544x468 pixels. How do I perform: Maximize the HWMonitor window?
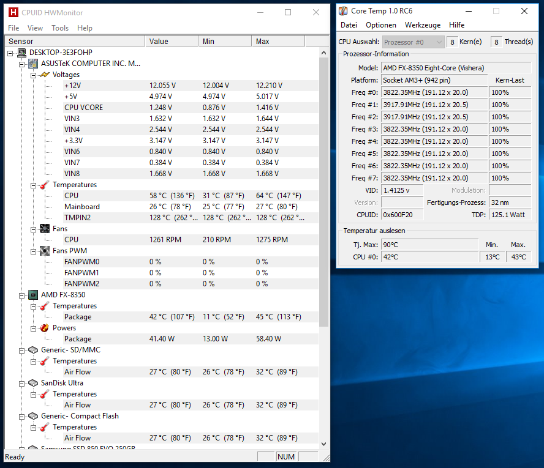(288, 12)
